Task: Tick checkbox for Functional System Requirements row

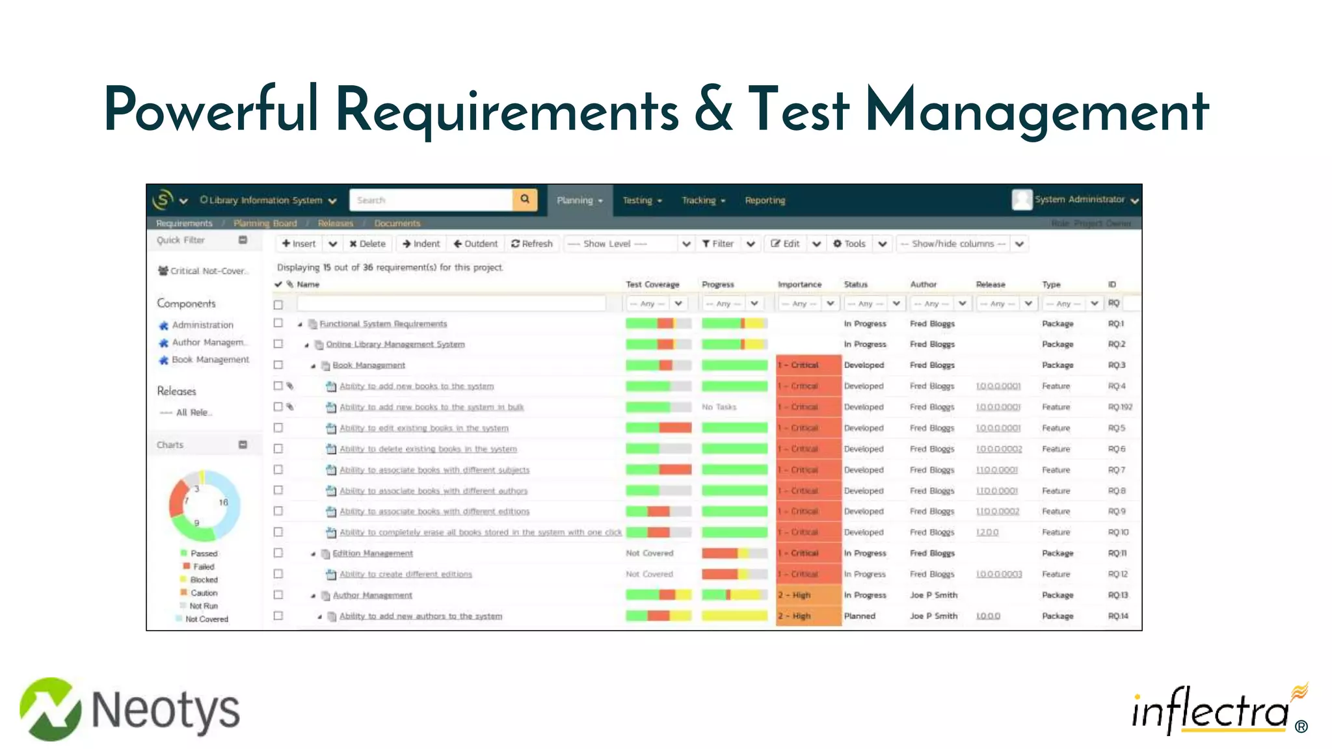Action: 278,323
